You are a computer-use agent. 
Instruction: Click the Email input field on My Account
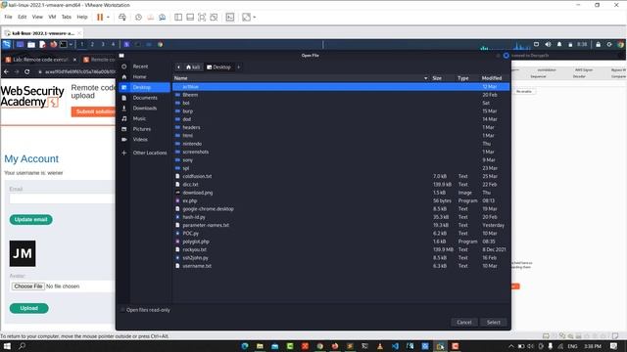62,198
